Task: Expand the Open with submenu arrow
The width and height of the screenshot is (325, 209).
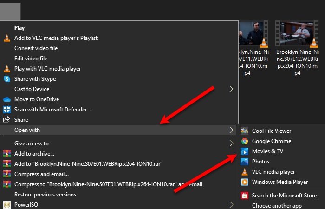Action: point(231,130)
